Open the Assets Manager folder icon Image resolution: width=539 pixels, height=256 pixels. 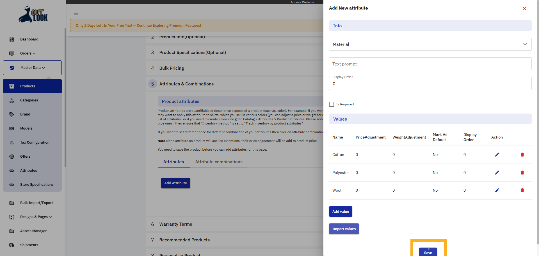[12, 231]
